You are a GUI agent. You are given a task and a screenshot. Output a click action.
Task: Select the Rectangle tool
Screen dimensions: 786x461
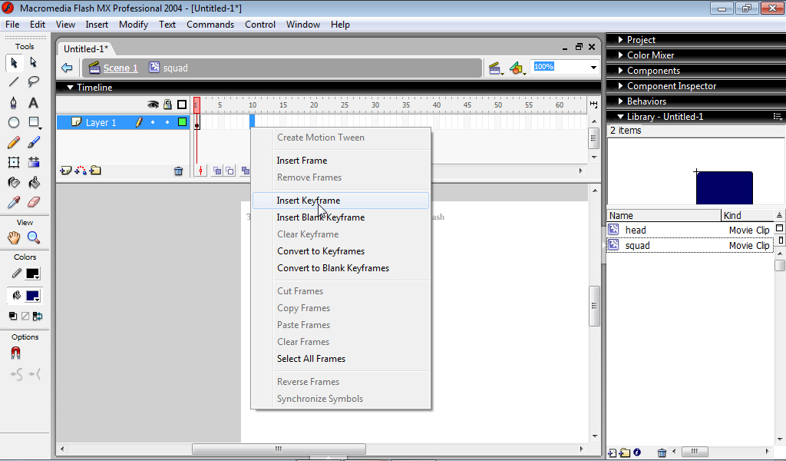point(34,122)
